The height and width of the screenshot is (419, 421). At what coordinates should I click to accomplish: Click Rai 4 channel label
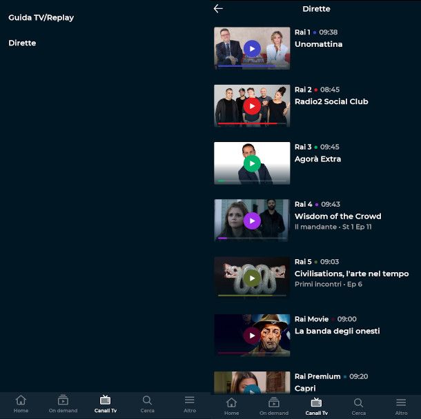(304, 204)
